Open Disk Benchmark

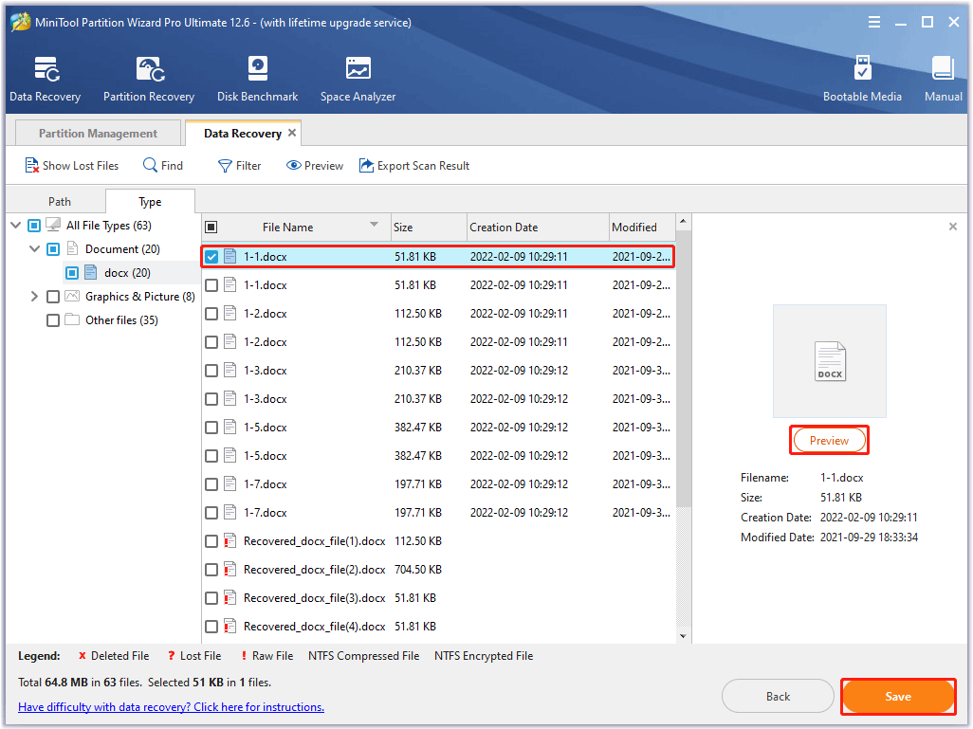(258, 78)
